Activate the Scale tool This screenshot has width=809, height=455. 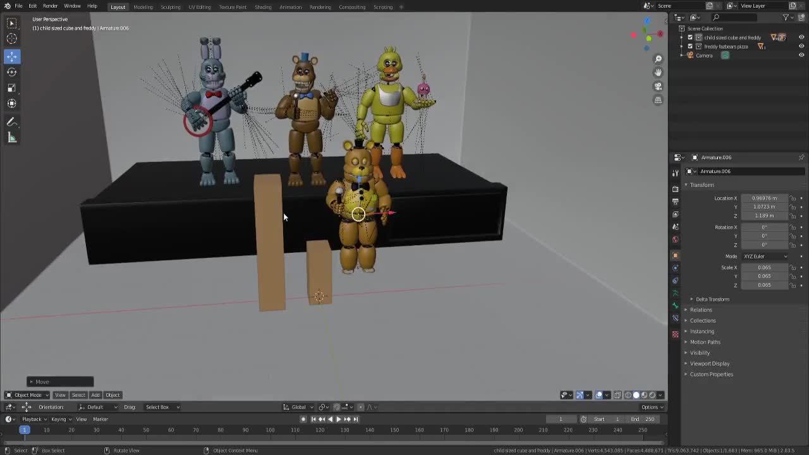(11, 88)
